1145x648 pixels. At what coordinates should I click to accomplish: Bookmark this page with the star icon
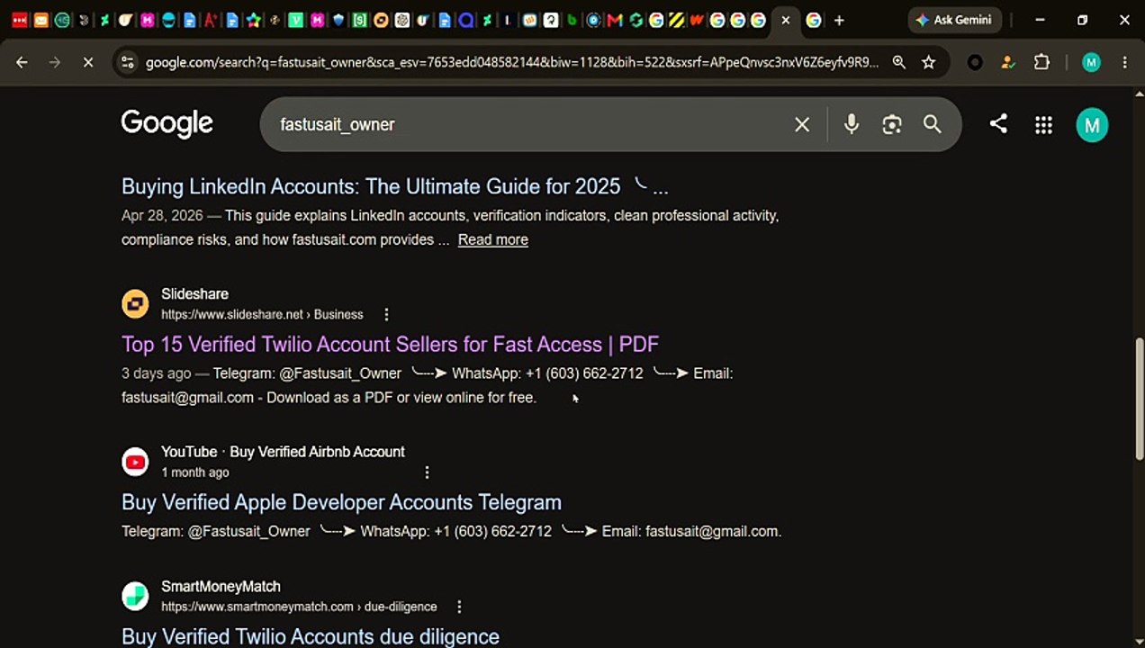click(x=928, y=62)
